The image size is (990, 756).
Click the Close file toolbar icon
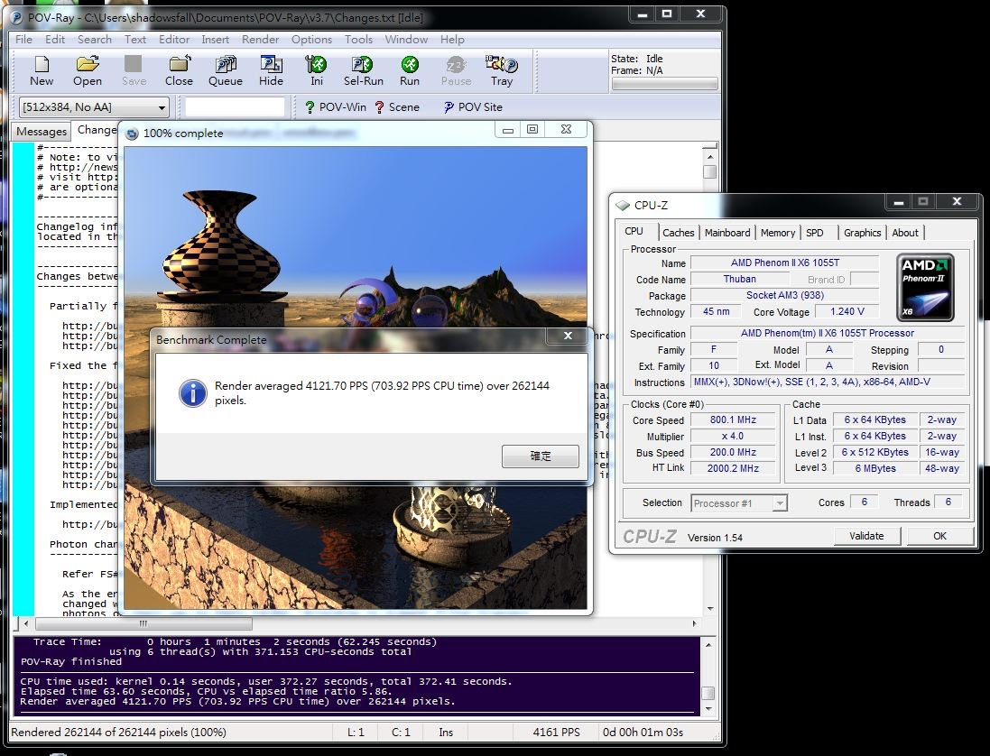[179, 70]
